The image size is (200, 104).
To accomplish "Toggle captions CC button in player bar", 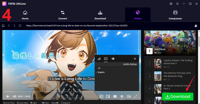I will [115, 96].
